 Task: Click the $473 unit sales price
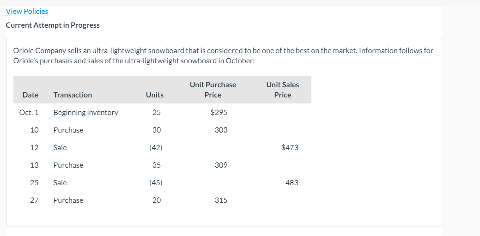[x=289, y=147]
